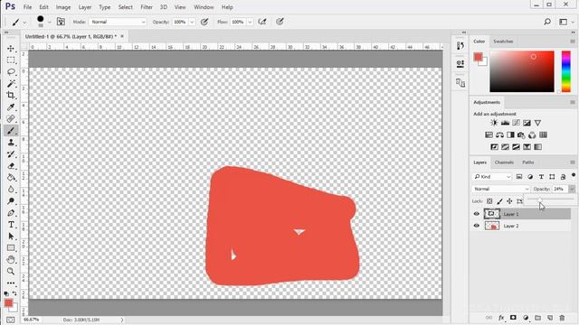This screenshot has width=579, height=325.
Task: Open the layer Opacity dropdown arrow
Action: [x=572, y=189]
